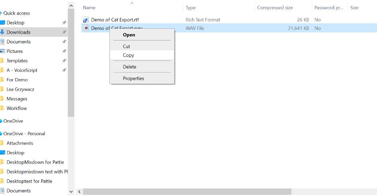The width and height of the screenshot is (377, 195).
Task: Click the pin icon beside A - VoiceScript
Action: tap(64, 70)
